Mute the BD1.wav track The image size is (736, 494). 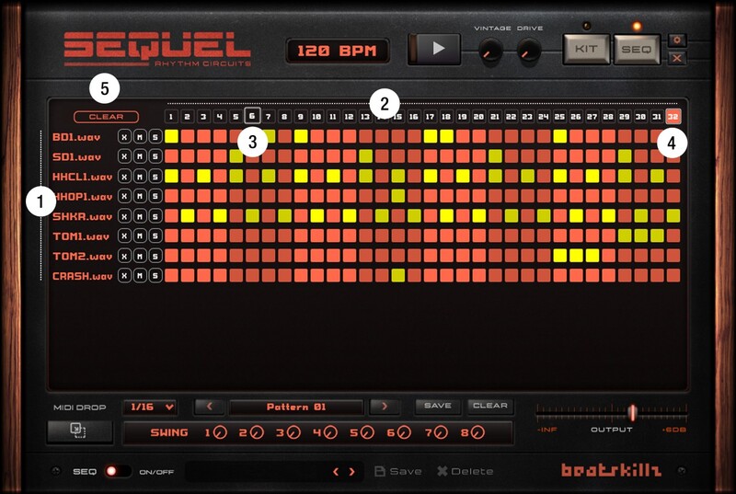pos(140,137)
